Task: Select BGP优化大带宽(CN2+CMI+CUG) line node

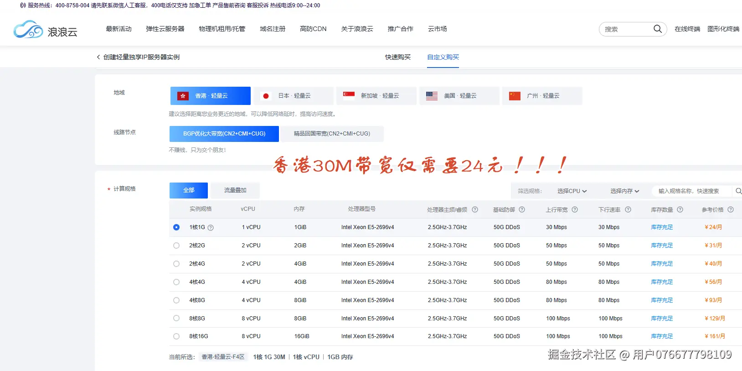Action: 224,134
